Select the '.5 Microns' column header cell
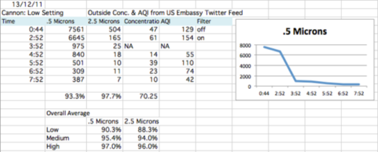Viewport: 378px width, 152px height. click(x=66, y=21)
